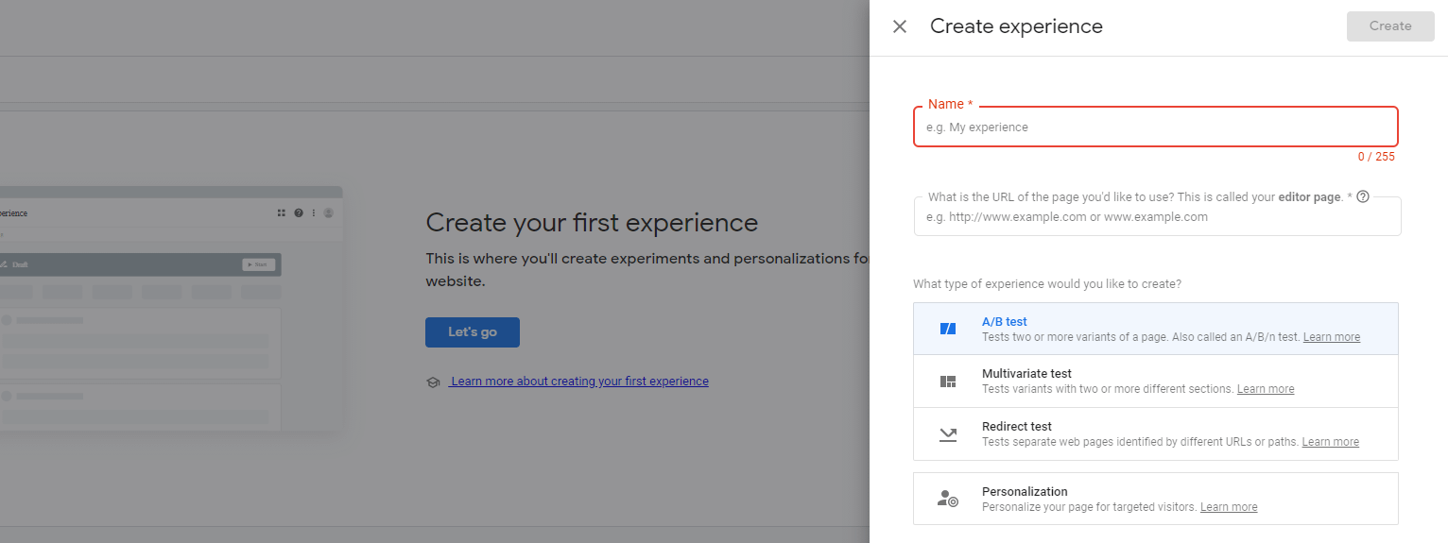Click the "0 / 255" character counter
This screenshot has width=1448, height=543.
click(1376, 157)
